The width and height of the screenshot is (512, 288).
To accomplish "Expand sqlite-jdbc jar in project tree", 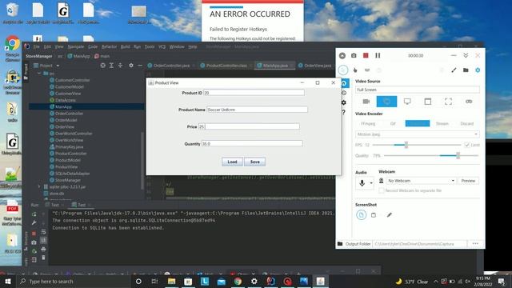I will 39,186.
